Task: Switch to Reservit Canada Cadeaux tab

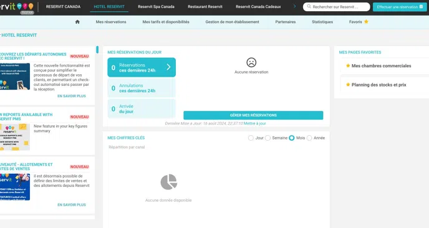Action: 258,7
